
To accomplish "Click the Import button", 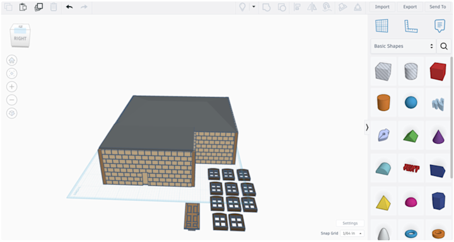I will pos(382,7).
